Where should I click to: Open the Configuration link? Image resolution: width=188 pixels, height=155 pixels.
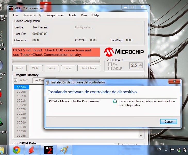coord(84,27)
